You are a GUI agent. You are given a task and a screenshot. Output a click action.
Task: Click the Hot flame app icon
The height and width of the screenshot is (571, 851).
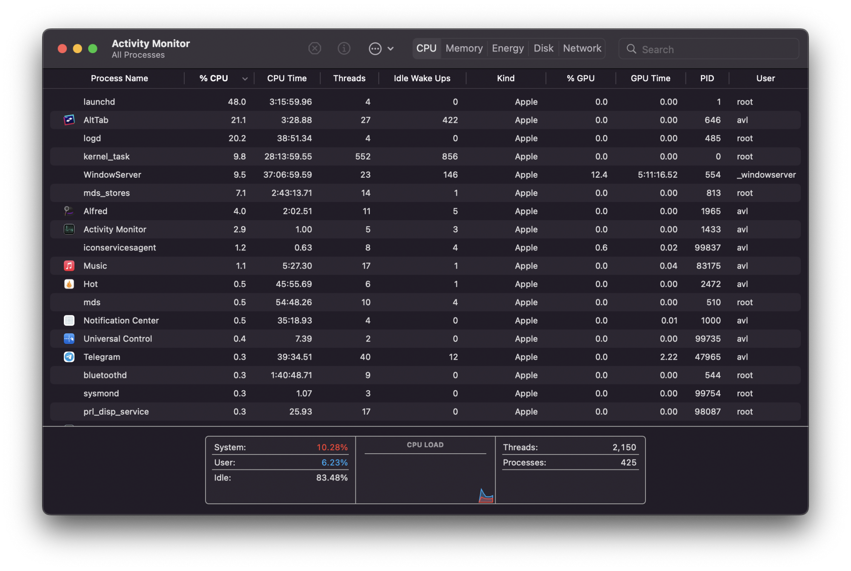click(69, 284)
